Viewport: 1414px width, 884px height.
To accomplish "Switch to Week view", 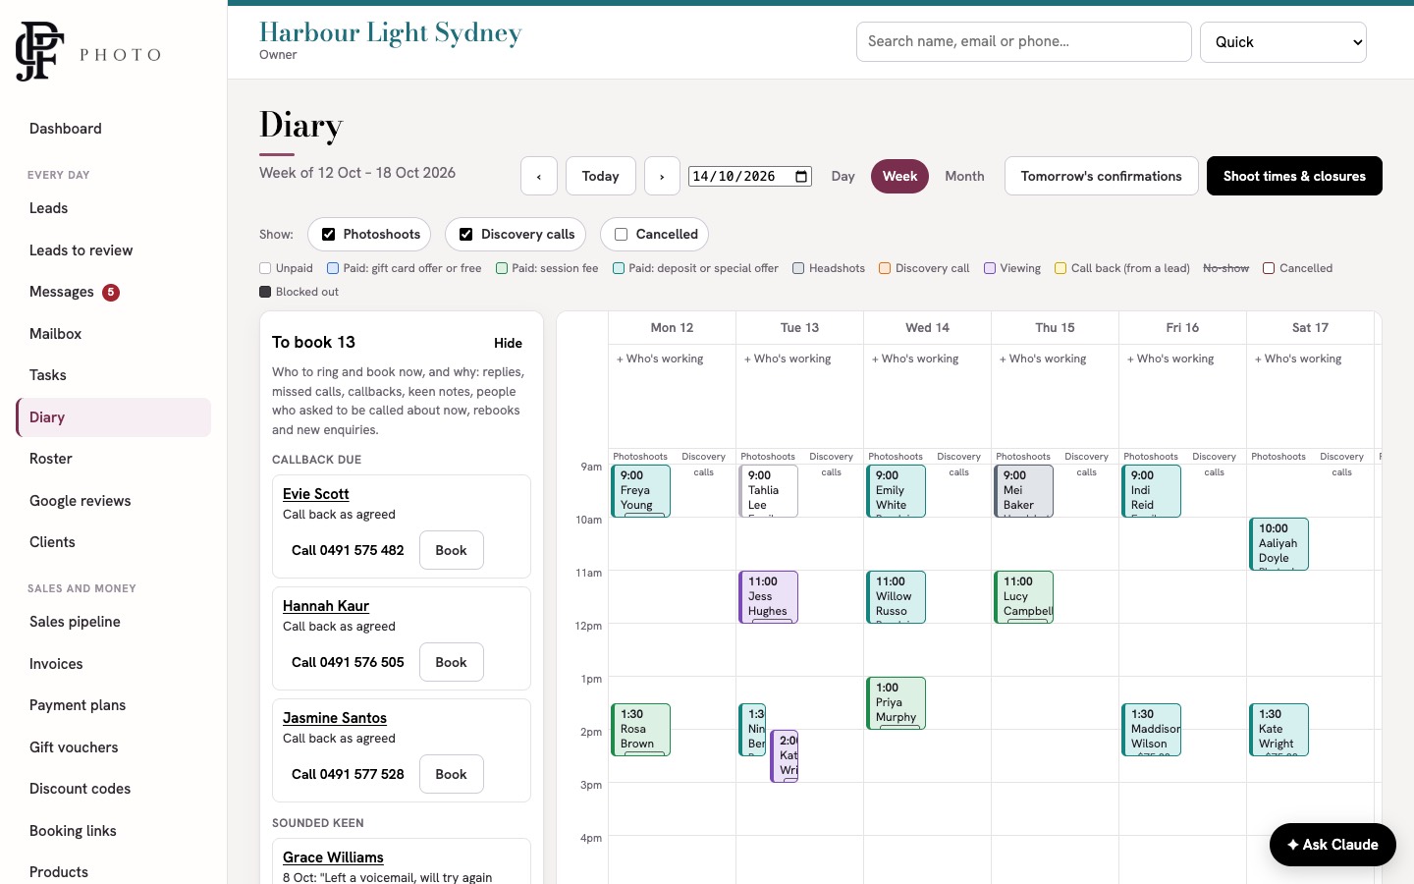I will click(x=899, y=176).
